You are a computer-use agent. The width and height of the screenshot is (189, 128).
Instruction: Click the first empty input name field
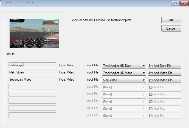(x=32, y=87)
